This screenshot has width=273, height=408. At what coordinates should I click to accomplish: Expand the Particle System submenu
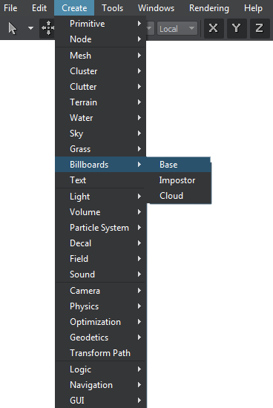tap(100, 228)
